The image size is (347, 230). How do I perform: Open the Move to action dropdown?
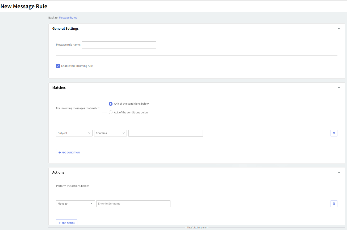(75, 204)
